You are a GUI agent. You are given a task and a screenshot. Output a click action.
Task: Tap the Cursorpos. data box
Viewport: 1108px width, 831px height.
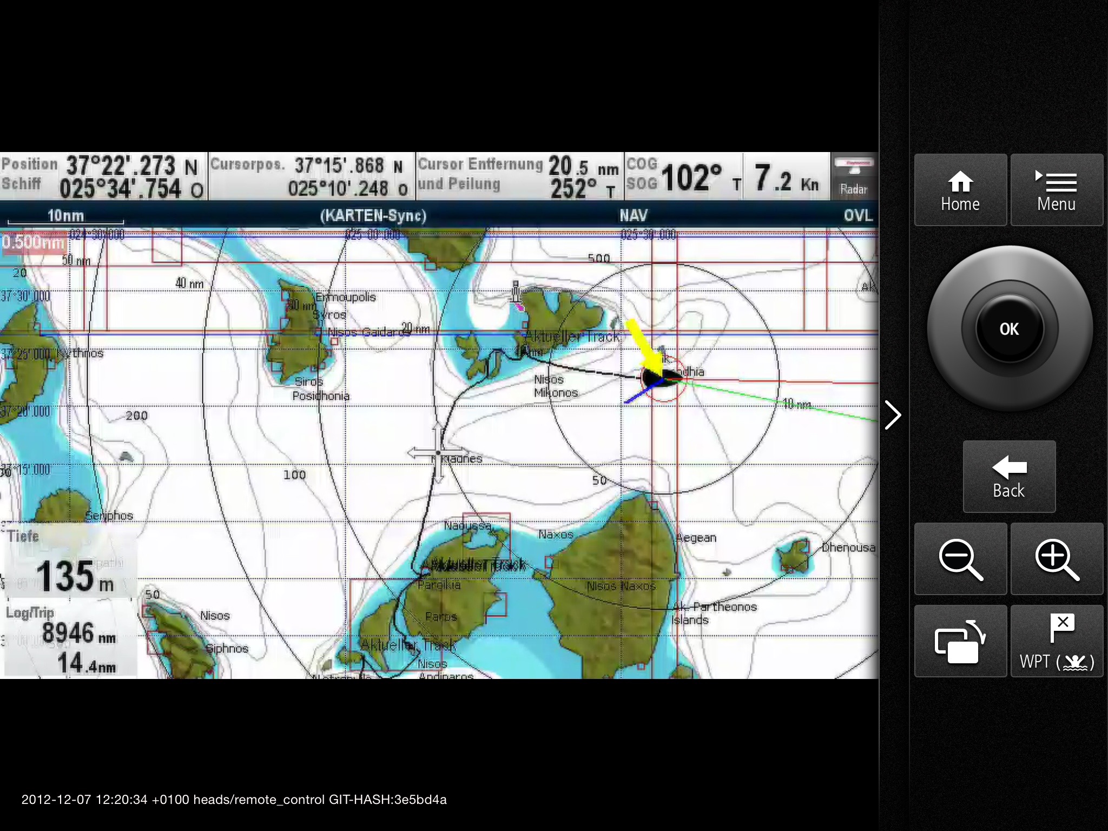[x=312, y=176]
